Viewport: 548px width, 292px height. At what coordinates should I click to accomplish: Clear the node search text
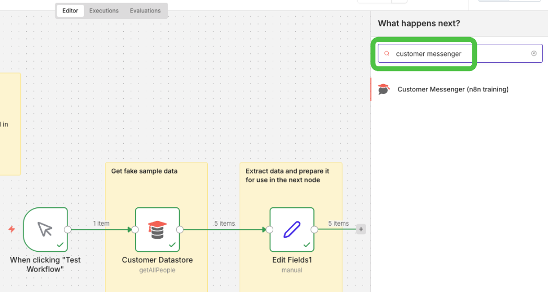tap(534, 53)
